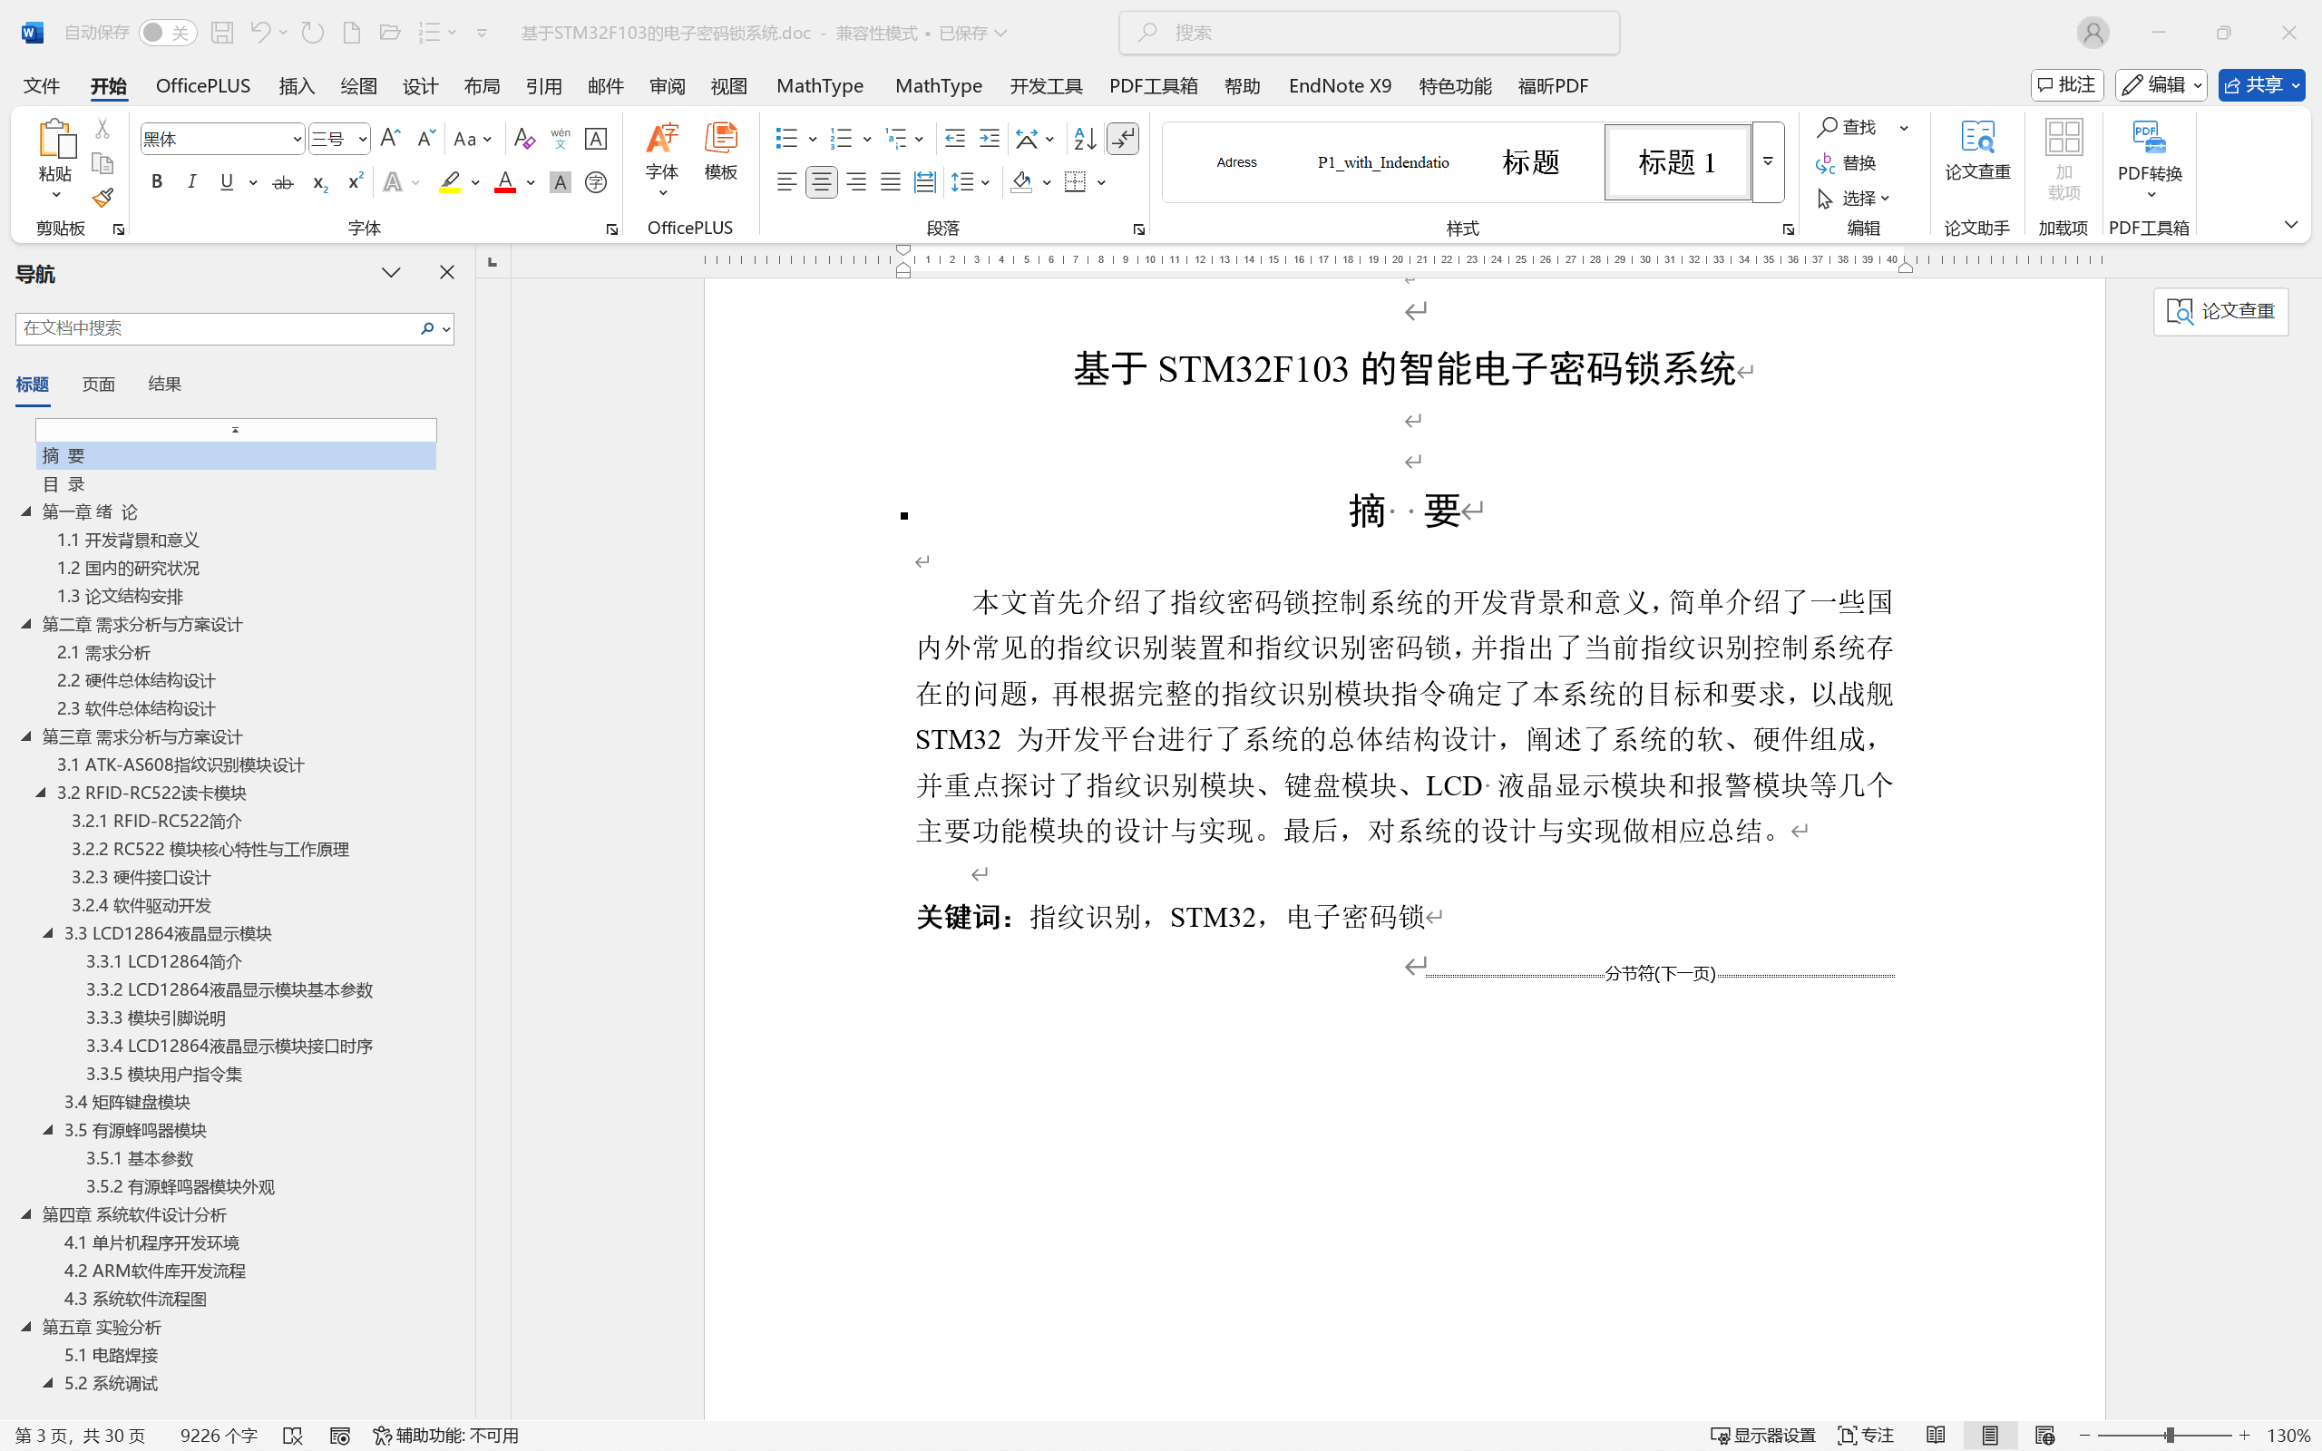This screenshot has width=2322, height=1451.
Task: Open the spelling check status icon
Action: pyautogui.click(x=294, y=1436)
